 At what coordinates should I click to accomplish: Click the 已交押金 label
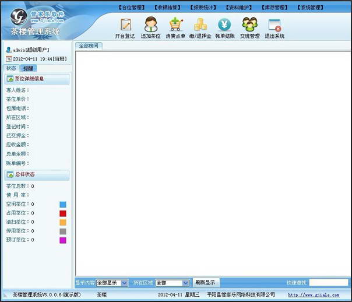(x=17, y=135)
